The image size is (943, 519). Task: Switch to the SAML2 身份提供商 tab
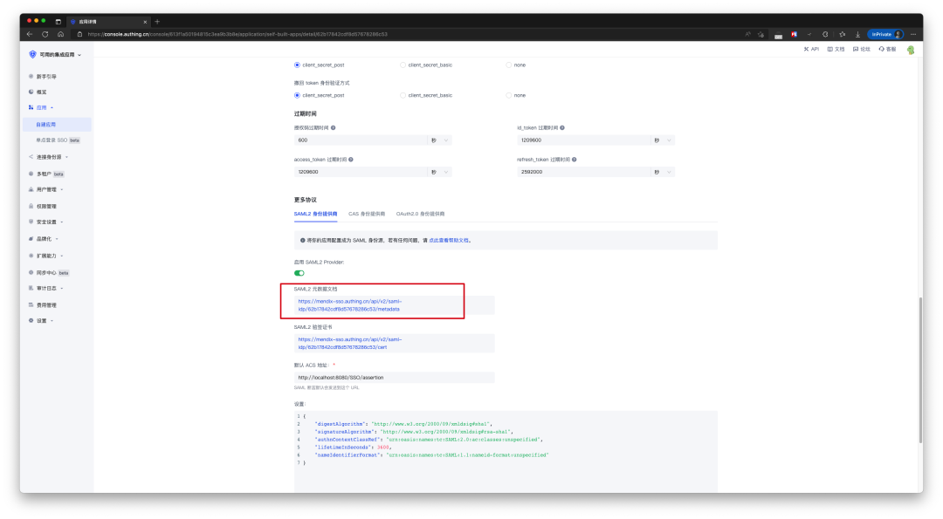click(316, 214)
